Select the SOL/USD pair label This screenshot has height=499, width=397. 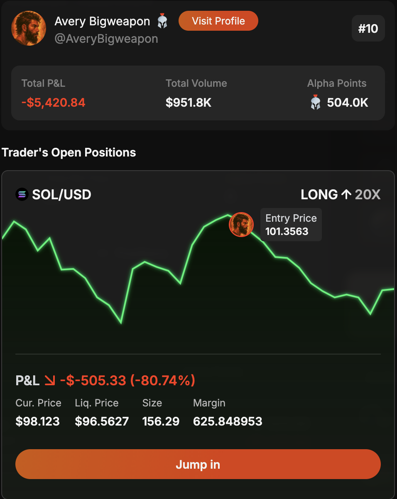[61, 194]
